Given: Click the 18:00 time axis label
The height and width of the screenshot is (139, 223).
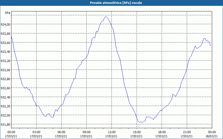Looking at the screenshot, I should (162, 132).
